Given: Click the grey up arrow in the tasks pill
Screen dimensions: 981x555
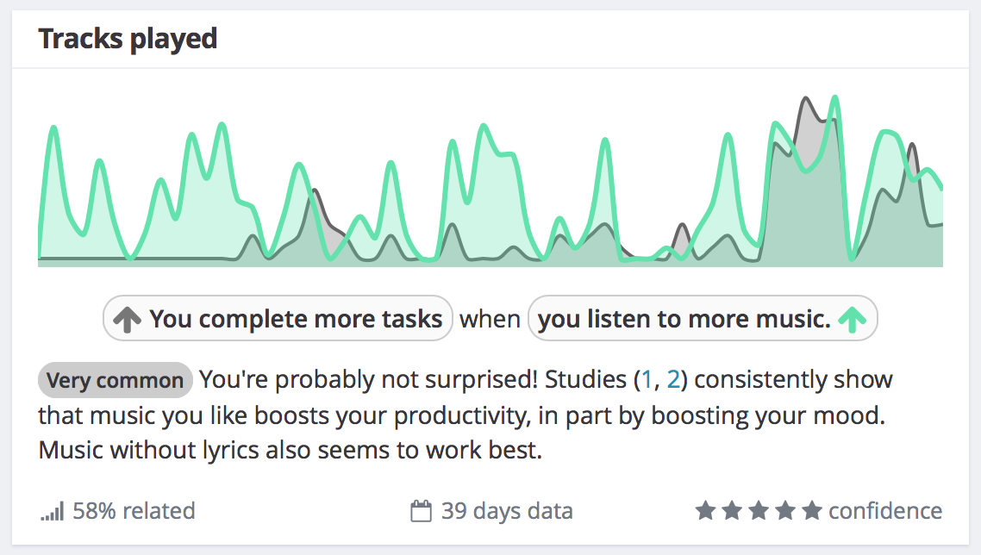Looking at the screenshot, I should coord(127,318).
